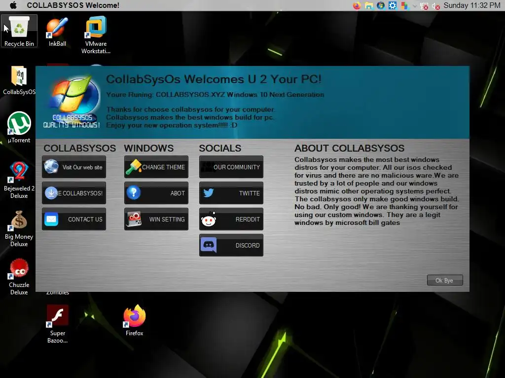Select the Big Money Deluxe shortcut
The width and height of the screenshot is (505, 378).
pyautogui.click(x=19, y=228)
